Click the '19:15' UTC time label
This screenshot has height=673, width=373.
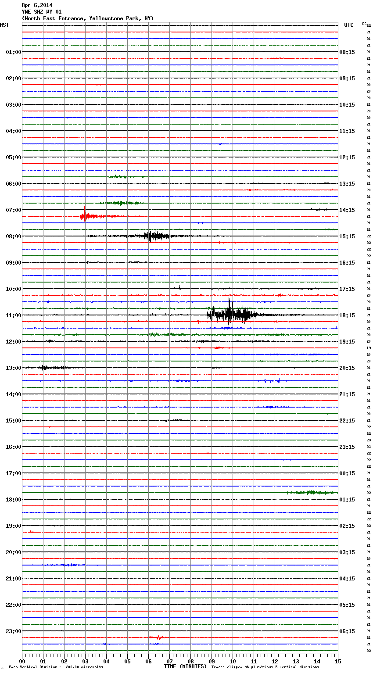(347, 342)
